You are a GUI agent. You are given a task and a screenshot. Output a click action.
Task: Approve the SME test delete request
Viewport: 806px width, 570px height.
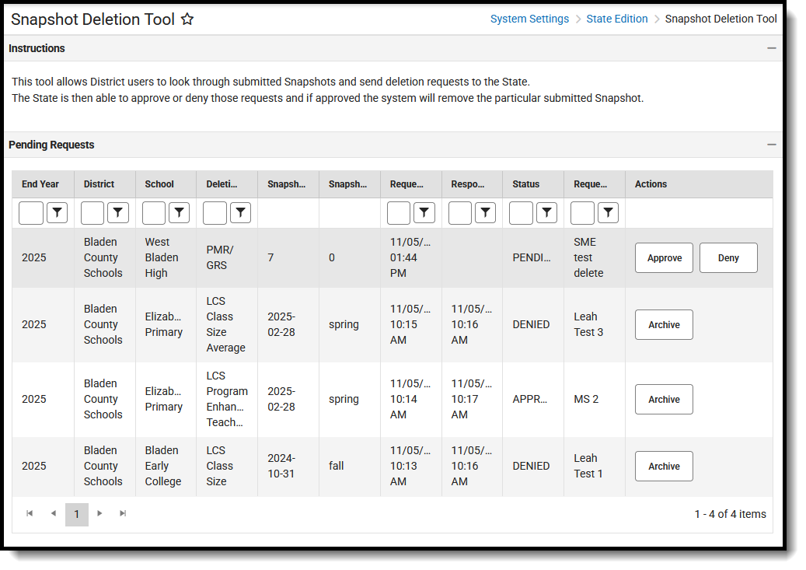[x=664, y=257]
